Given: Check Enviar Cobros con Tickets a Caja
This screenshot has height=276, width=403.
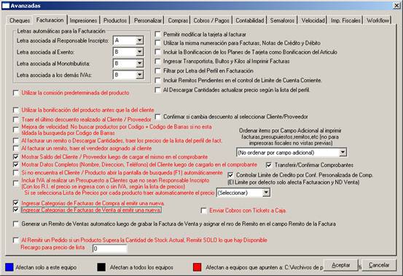Looking at the screenshot, I should (x=204, y=211).
